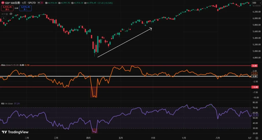Click the 四月 marker on time axis
Screen dimensions: 262x140
(89, 138)
